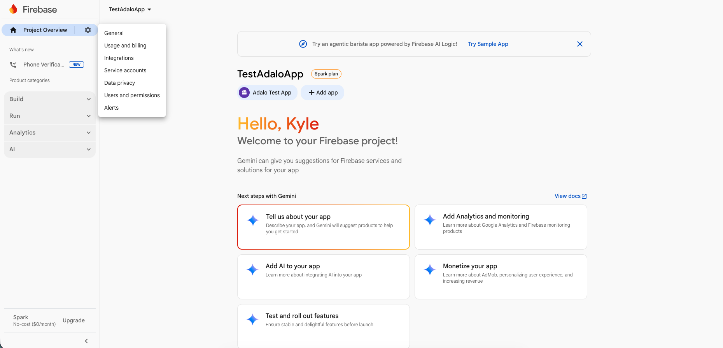Click the compass icon in the banner
This screenshot has height=348, width=723.
coord(303,44)
